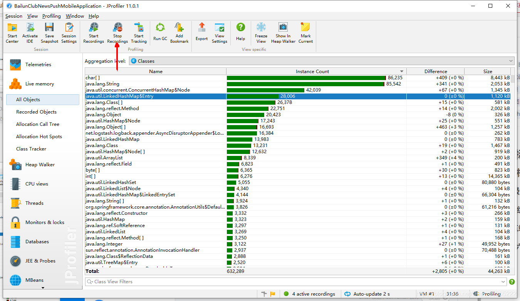Select the java.lang.Integer row
This screenshot has height=301, width=520.
298,244
